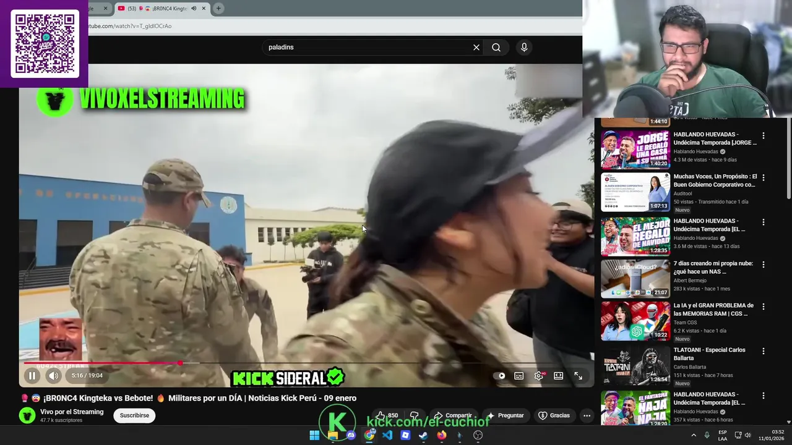
Task: Click the search magnifier button
Action: tap(496, 47)
